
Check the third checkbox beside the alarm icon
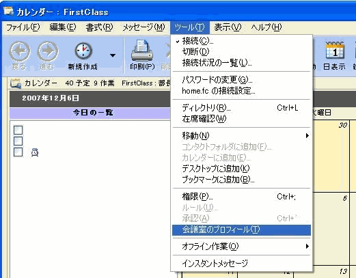coord(18,152)
